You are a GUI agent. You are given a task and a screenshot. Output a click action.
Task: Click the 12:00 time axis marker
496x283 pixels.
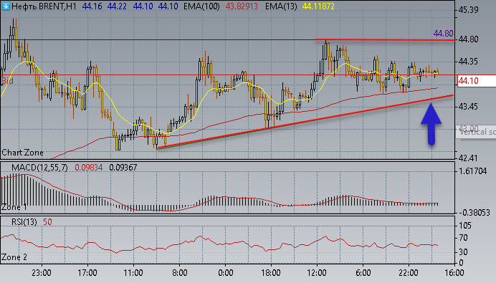[x=317, y=272]
